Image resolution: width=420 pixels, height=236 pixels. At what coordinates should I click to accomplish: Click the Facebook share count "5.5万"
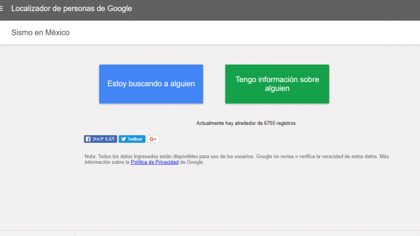(x=110, y=139)
